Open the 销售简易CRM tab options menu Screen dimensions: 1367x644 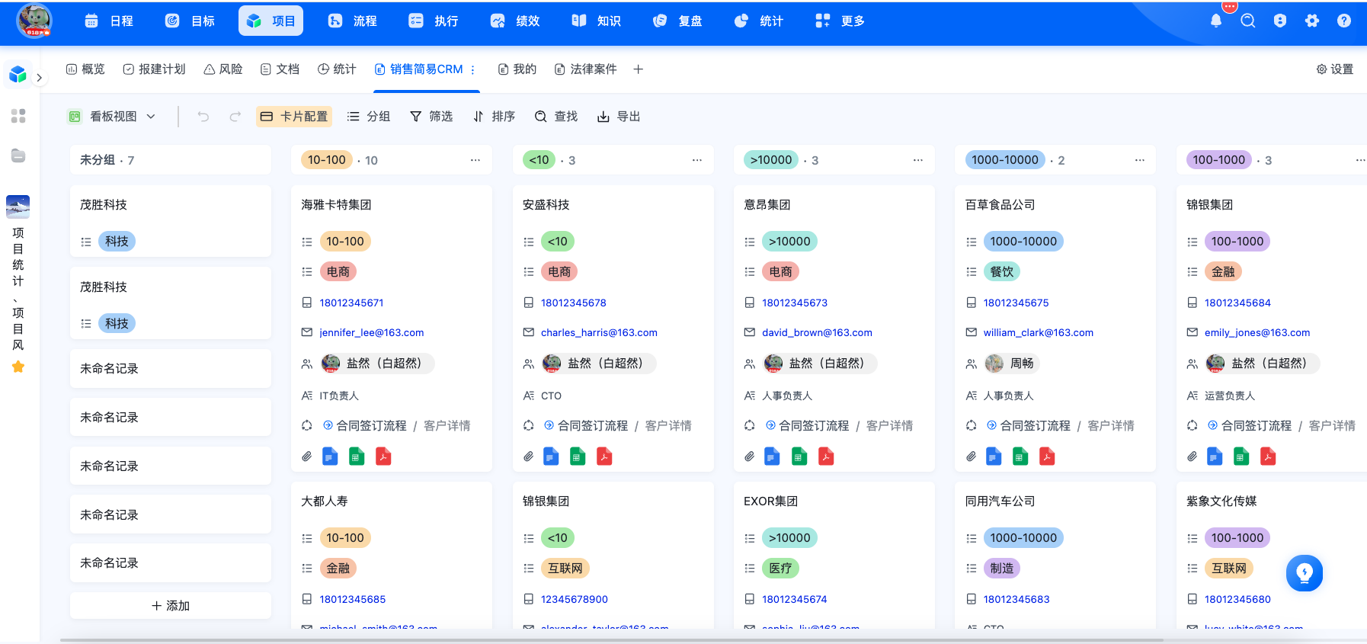pos(472,69)
